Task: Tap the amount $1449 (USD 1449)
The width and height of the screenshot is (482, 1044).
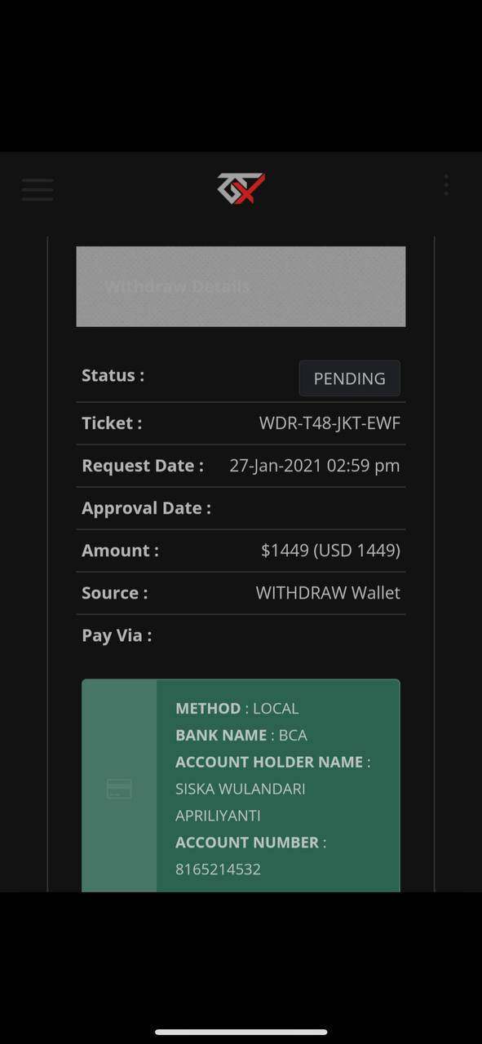Action: [x=330, y=551]
